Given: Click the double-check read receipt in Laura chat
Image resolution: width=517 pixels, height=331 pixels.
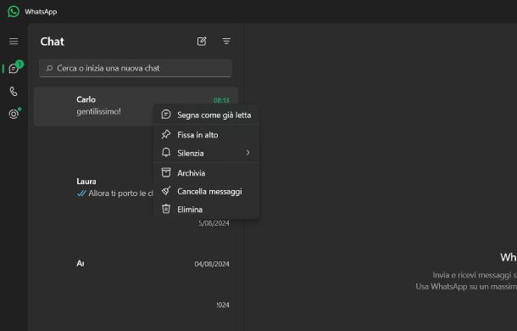Looking at the screenshot, I should 81,194.
